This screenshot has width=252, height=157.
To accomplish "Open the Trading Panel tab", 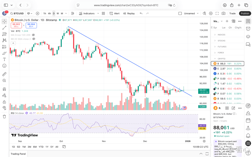I will 18,154.
